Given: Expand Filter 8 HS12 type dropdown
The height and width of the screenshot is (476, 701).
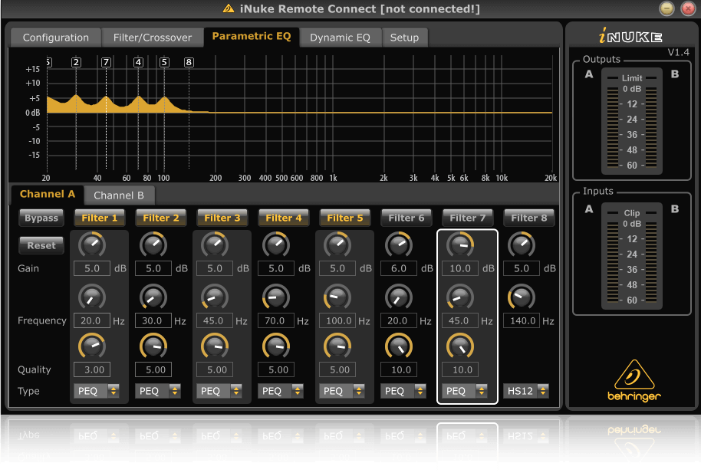Looking at the screenshot, I should [x=526, y=391].
